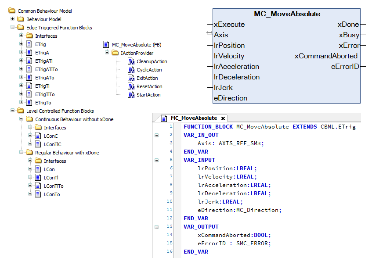
Task: Close the MC_MoveAbsolute editor tab
Action: [223, 118]
